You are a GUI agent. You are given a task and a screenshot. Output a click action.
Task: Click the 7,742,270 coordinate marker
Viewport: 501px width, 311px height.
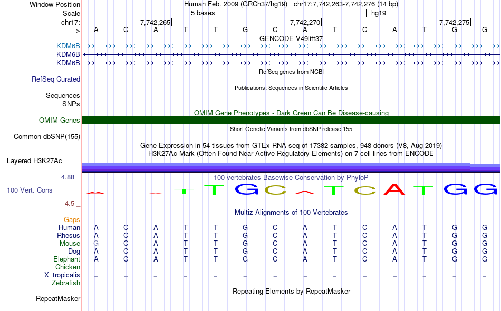tap(305, 22)
